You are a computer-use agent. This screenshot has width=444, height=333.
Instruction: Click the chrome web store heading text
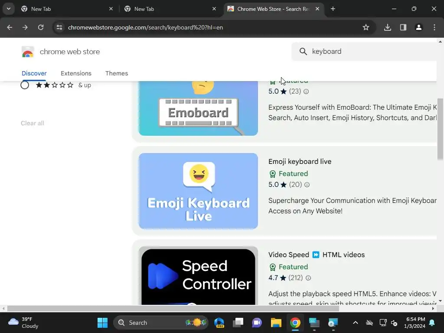pos(70,52)
